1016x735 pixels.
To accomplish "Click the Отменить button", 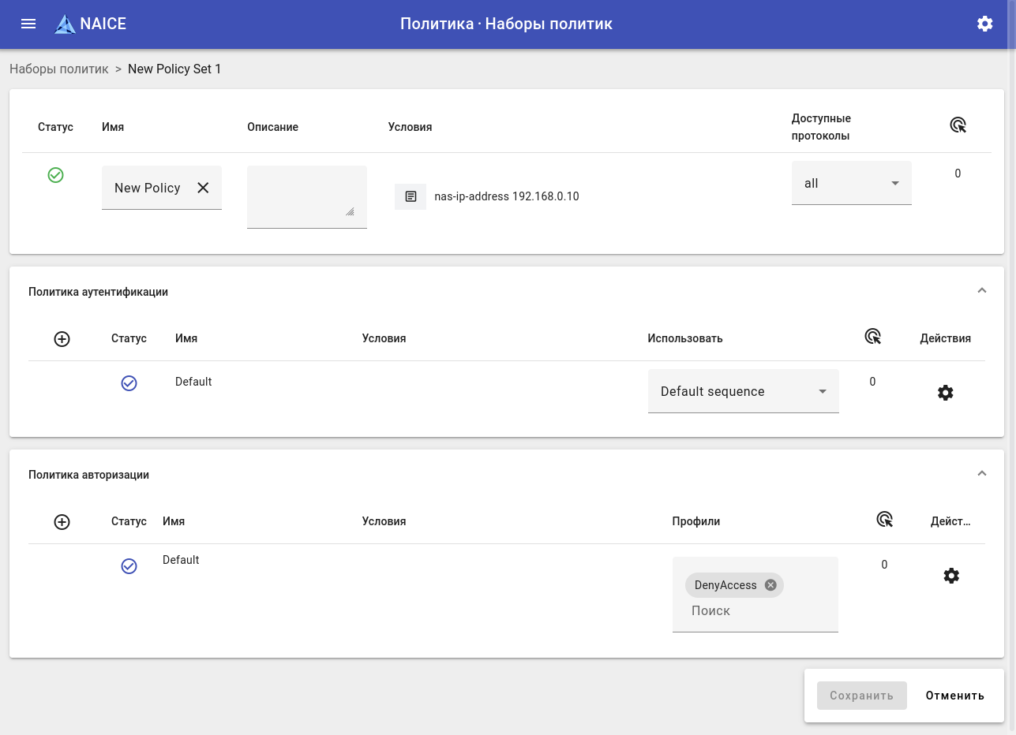I will pos(954,696).
